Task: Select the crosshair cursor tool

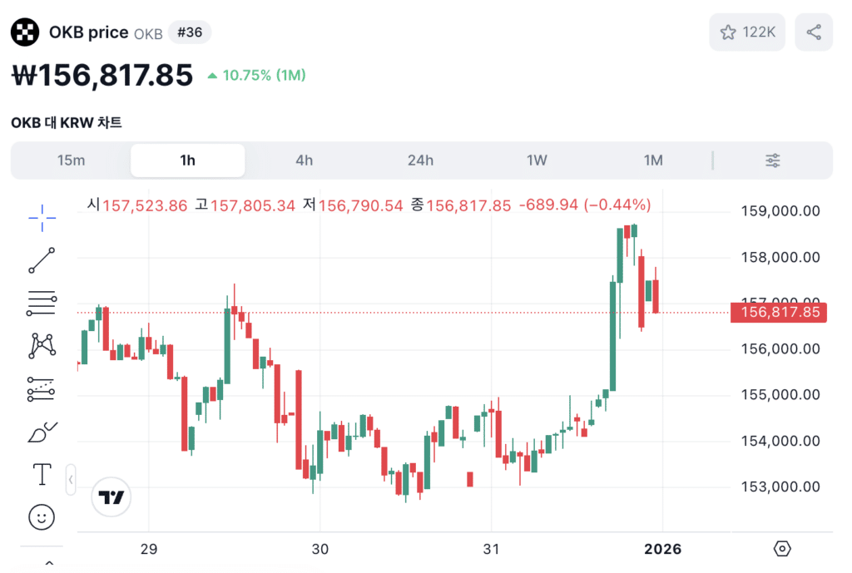Action: pos(42,218)
